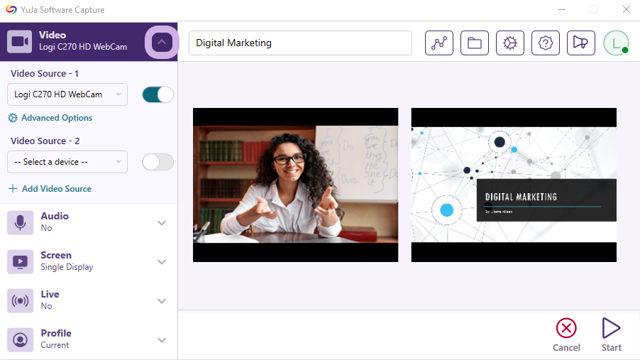Collapse the Video section chevron
Image resolution: width=640 pixels, height=360 pixels.
(x=161, y=43)
